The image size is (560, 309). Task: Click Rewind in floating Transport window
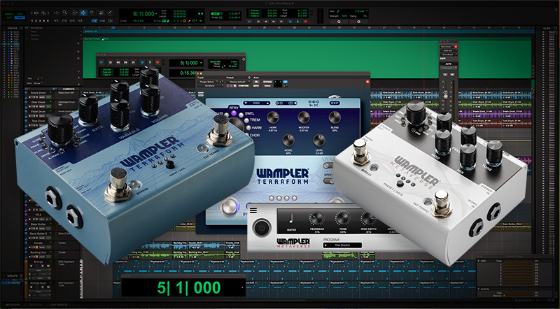click(x=118, y=62)
